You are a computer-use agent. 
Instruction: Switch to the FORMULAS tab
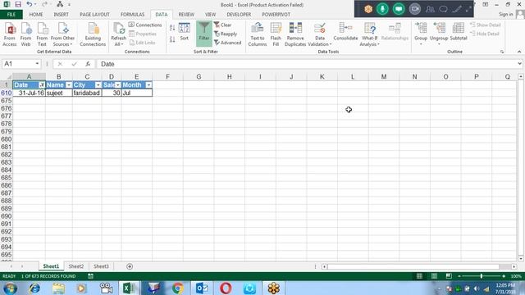click(133, 15)
